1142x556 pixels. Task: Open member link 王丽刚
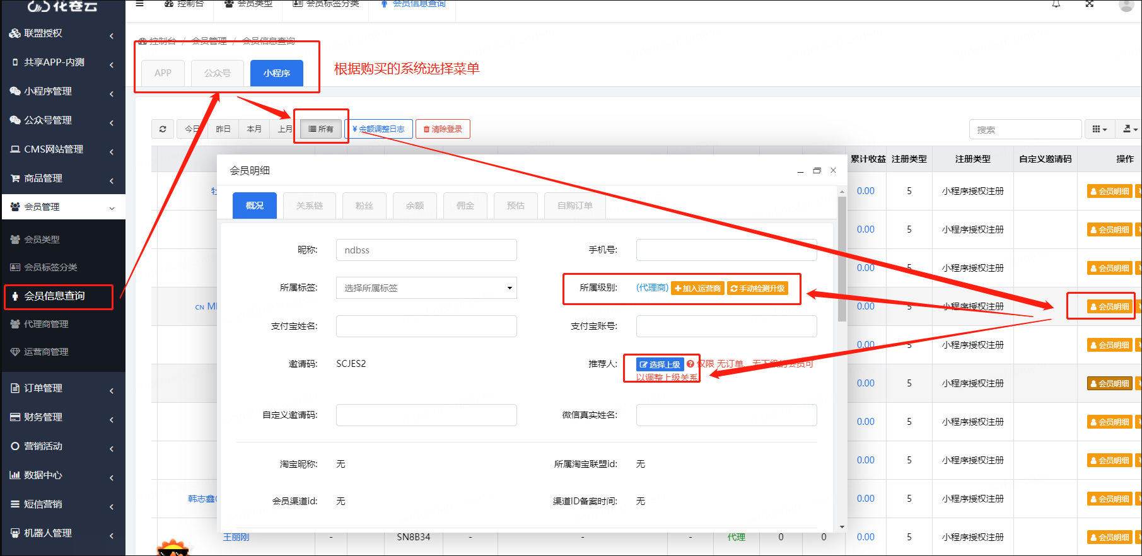pos(236,537)
